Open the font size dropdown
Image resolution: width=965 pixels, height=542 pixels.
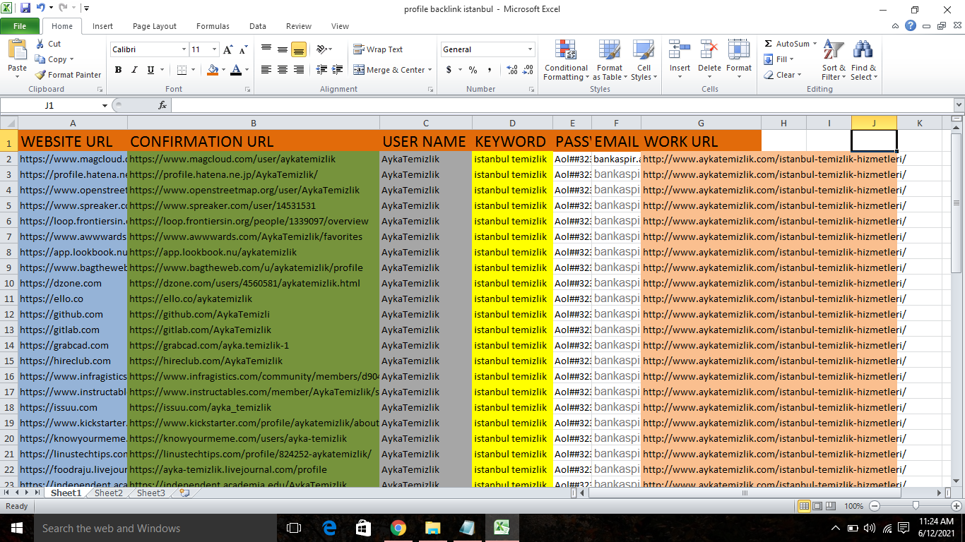(x=214, y=49)
